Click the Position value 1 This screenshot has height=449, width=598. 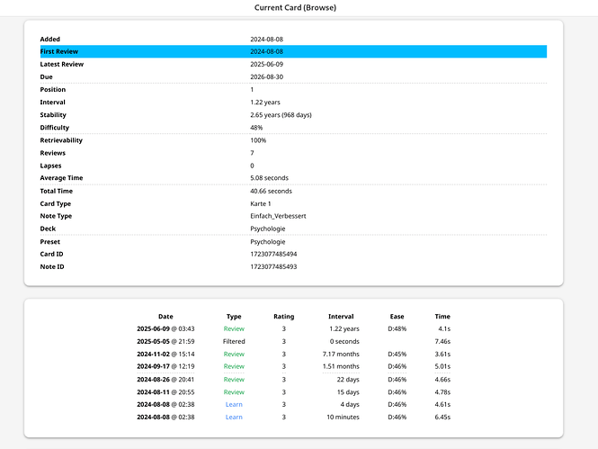point(252,90)
